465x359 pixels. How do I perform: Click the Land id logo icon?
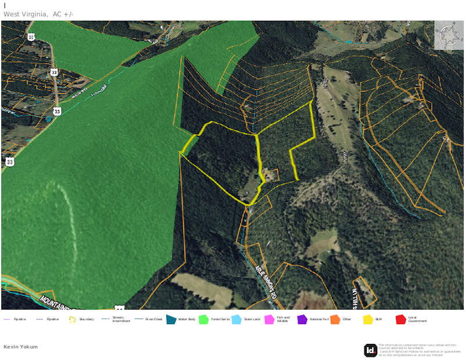pos(370,350)
